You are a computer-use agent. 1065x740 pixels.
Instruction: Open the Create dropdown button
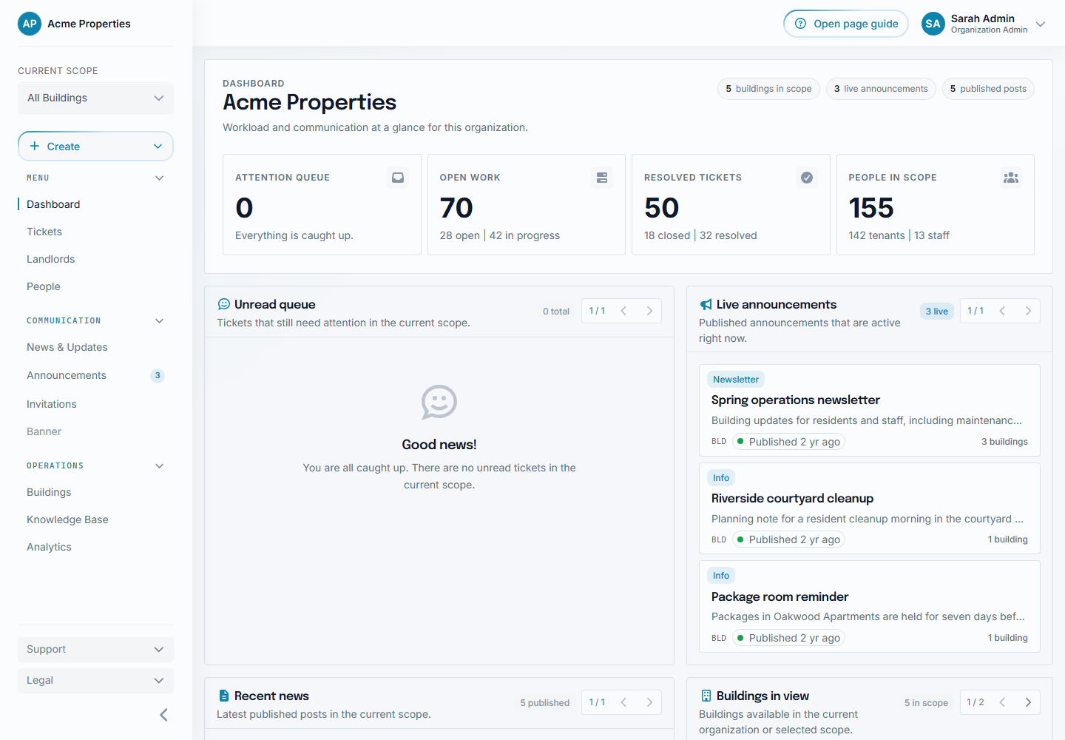click(x=95, y=147)
